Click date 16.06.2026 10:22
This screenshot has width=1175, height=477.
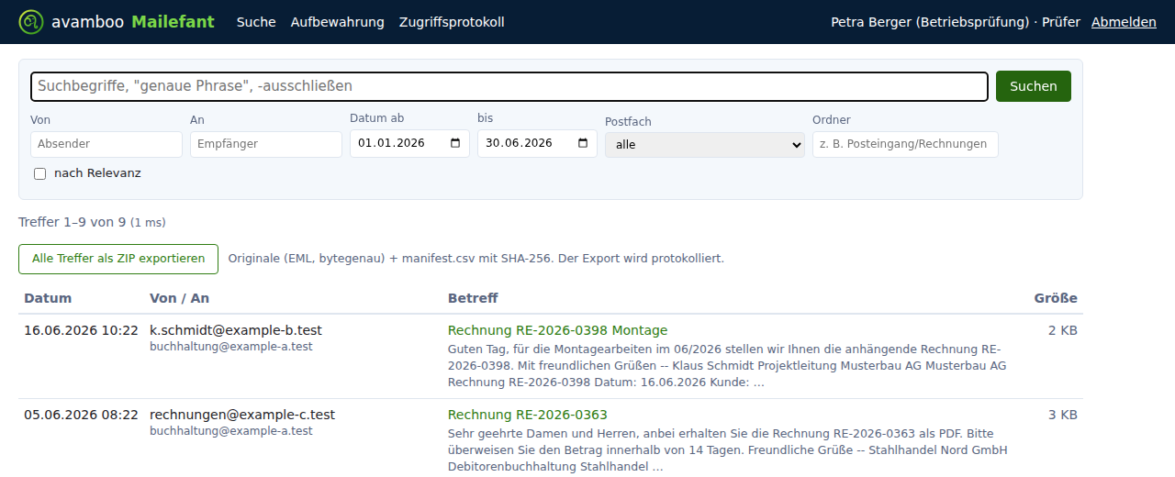click(x=81, y=330)
